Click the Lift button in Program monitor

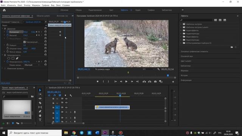144,82
